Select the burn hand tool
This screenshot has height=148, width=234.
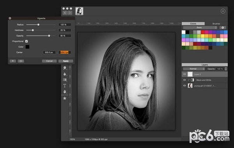click(x=65, y=92)
